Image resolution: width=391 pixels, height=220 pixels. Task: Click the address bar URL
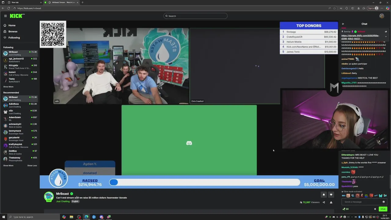click(29, 8)
